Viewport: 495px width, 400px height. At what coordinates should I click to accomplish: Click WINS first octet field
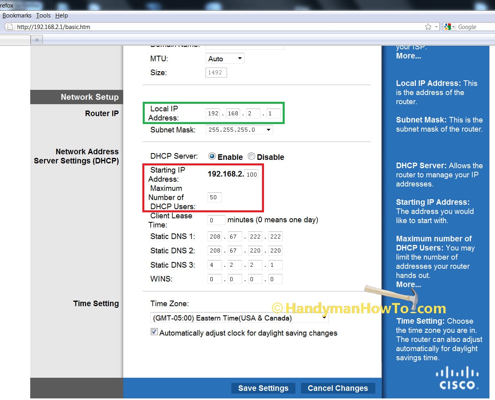215,279
